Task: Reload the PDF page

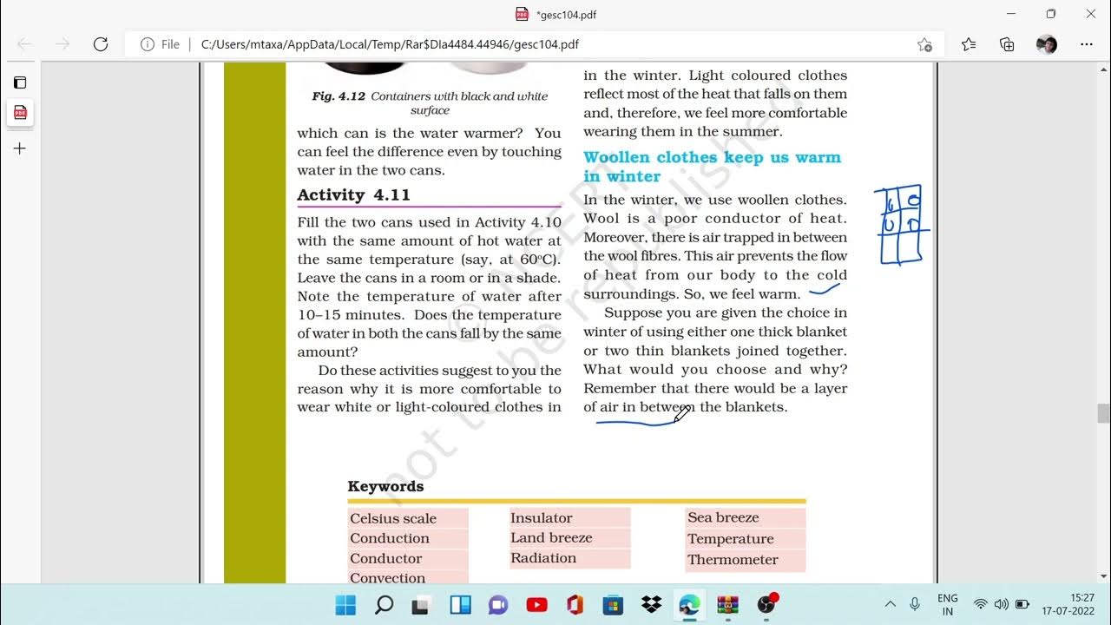Action: coord(101,44)
